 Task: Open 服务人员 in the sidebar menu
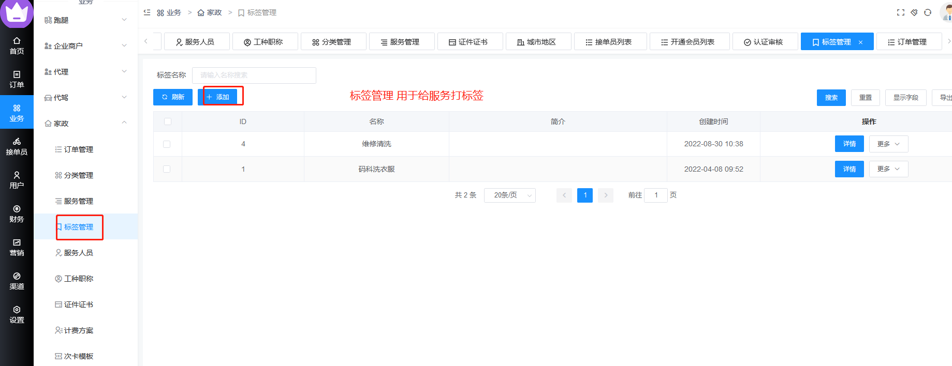78,253
